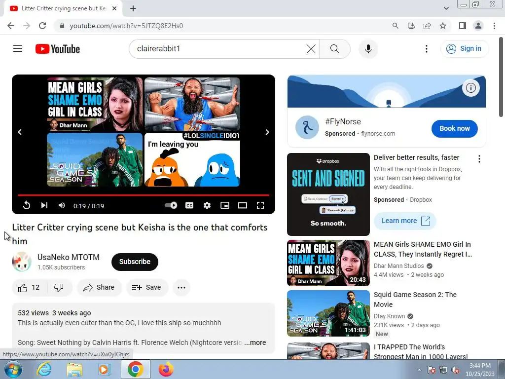
Task: Open Chrome three-dot menu
Action: tap(494, 26)
